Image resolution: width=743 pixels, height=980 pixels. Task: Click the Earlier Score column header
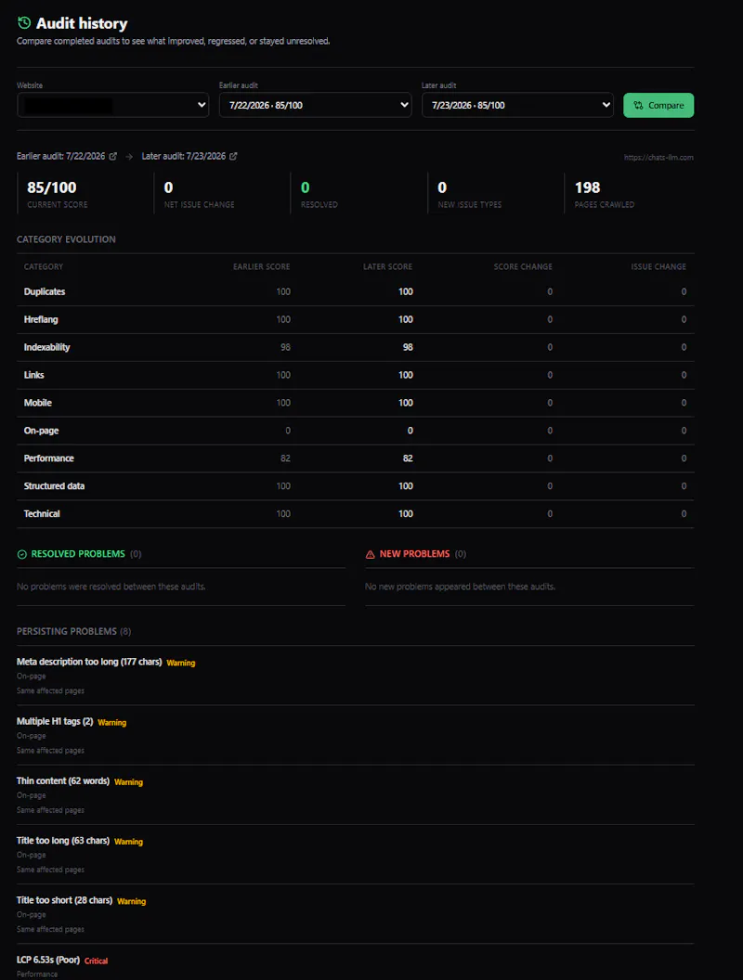pos(261,267)
